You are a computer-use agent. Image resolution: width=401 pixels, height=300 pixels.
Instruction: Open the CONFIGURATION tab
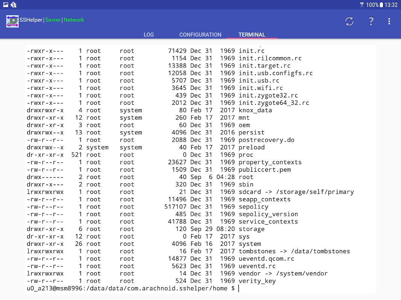click(200, 35)
